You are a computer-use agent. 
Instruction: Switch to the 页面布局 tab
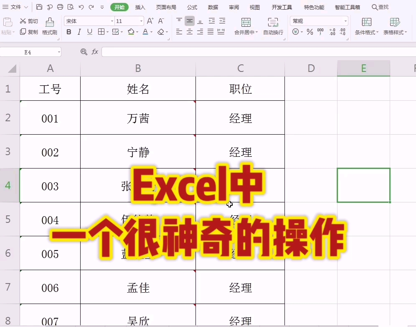pos(166,7)
